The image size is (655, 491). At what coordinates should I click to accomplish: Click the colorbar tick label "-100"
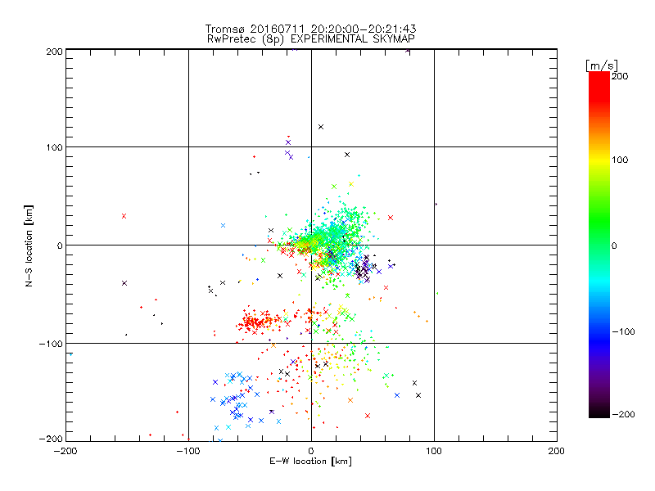pos(623,332)
